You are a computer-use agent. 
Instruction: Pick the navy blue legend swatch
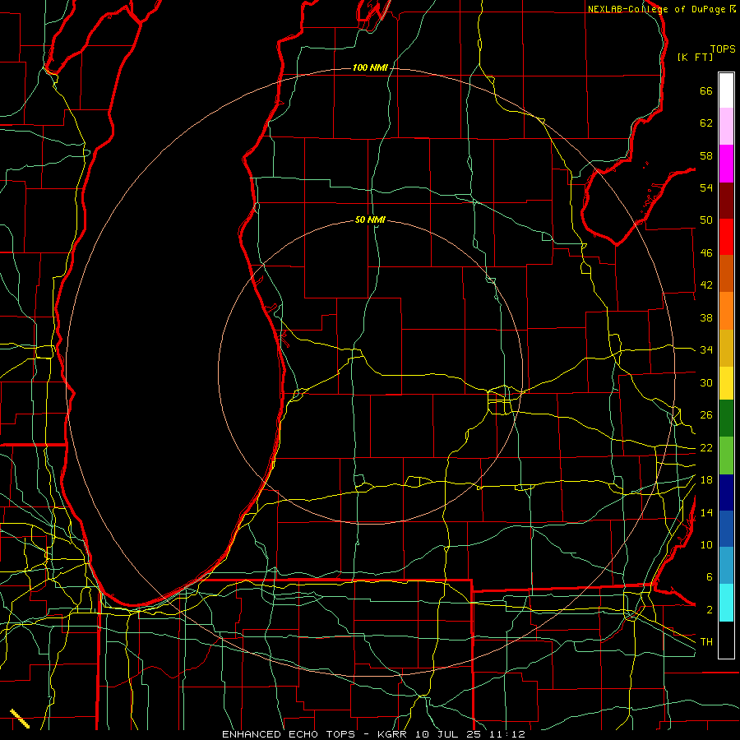[x=726, y=493]
